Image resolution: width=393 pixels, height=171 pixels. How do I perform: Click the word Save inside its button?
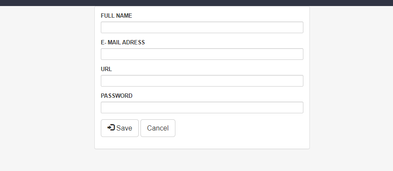pos(124,128)
